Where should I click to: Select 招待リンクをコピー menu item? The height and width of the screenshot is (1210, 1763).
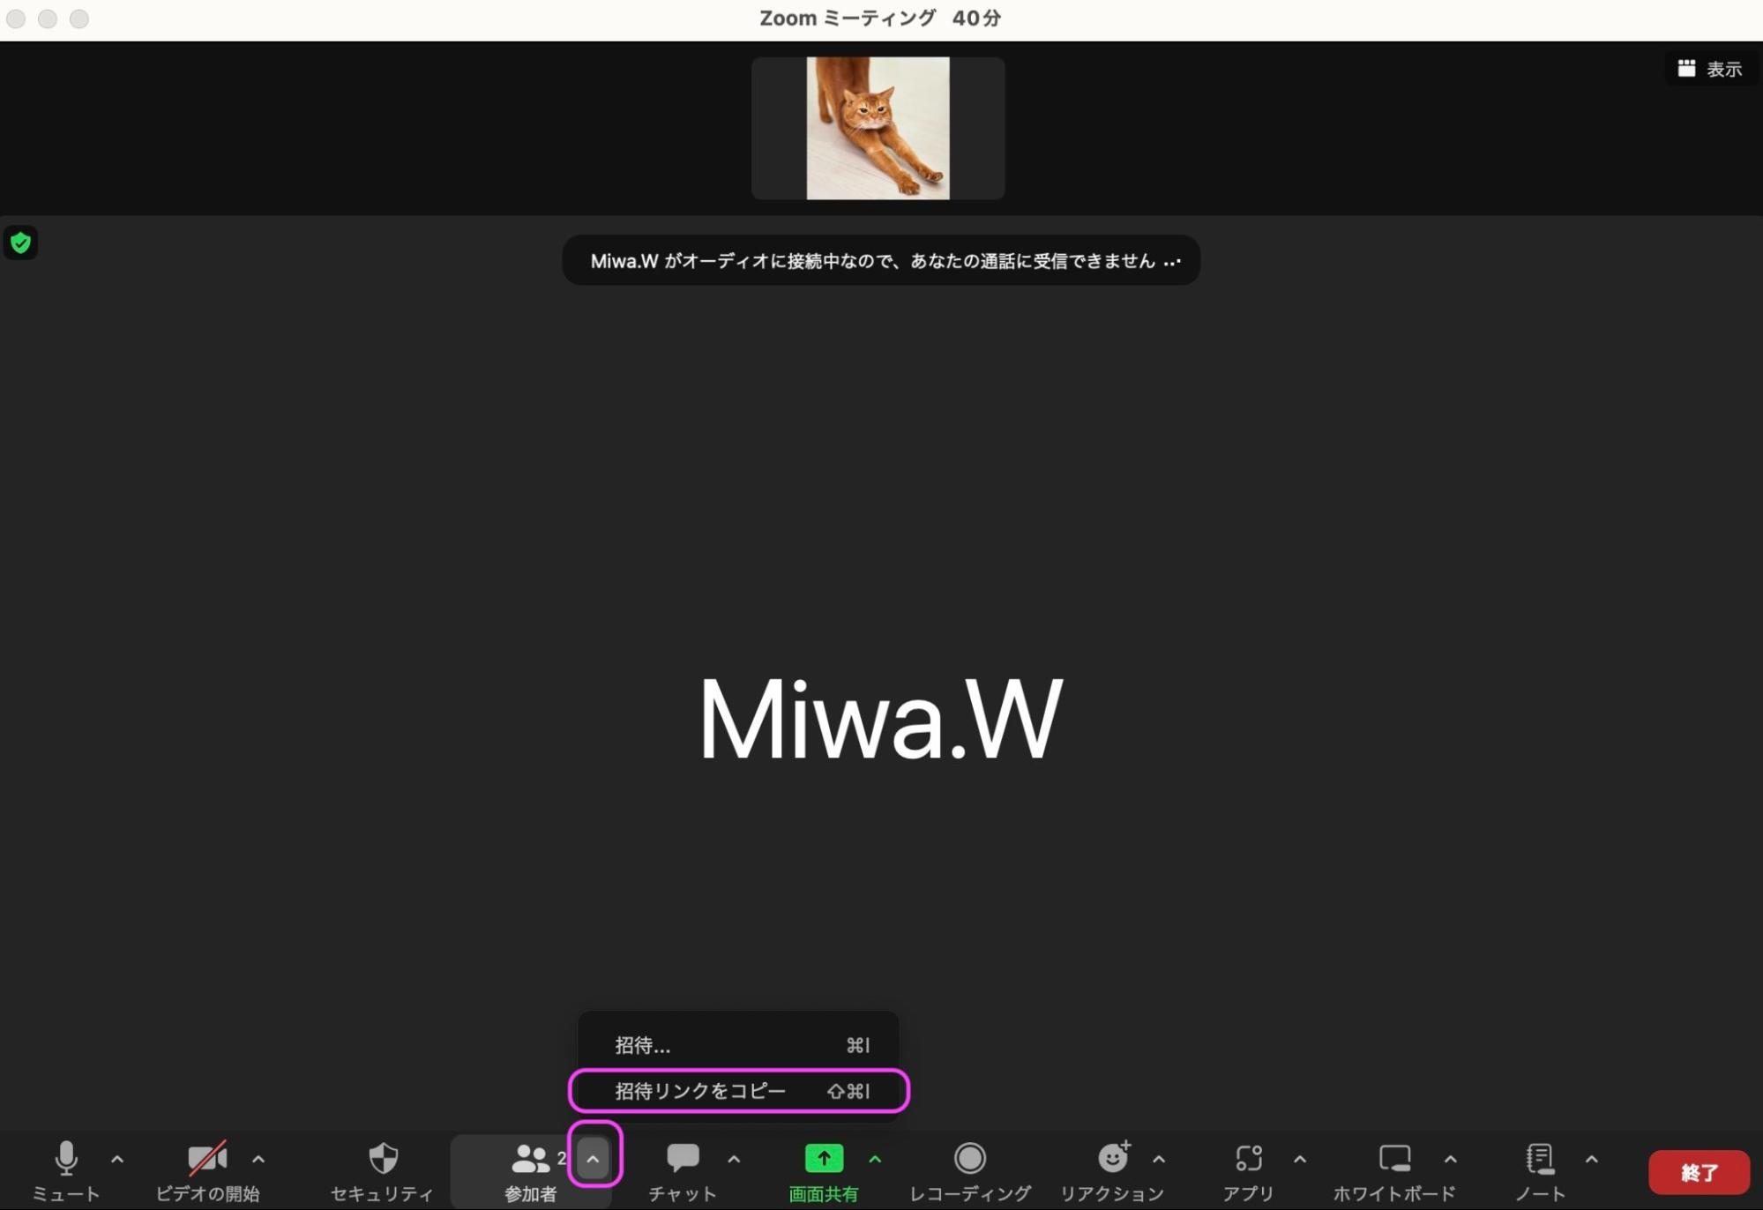tap(739, 1091)
